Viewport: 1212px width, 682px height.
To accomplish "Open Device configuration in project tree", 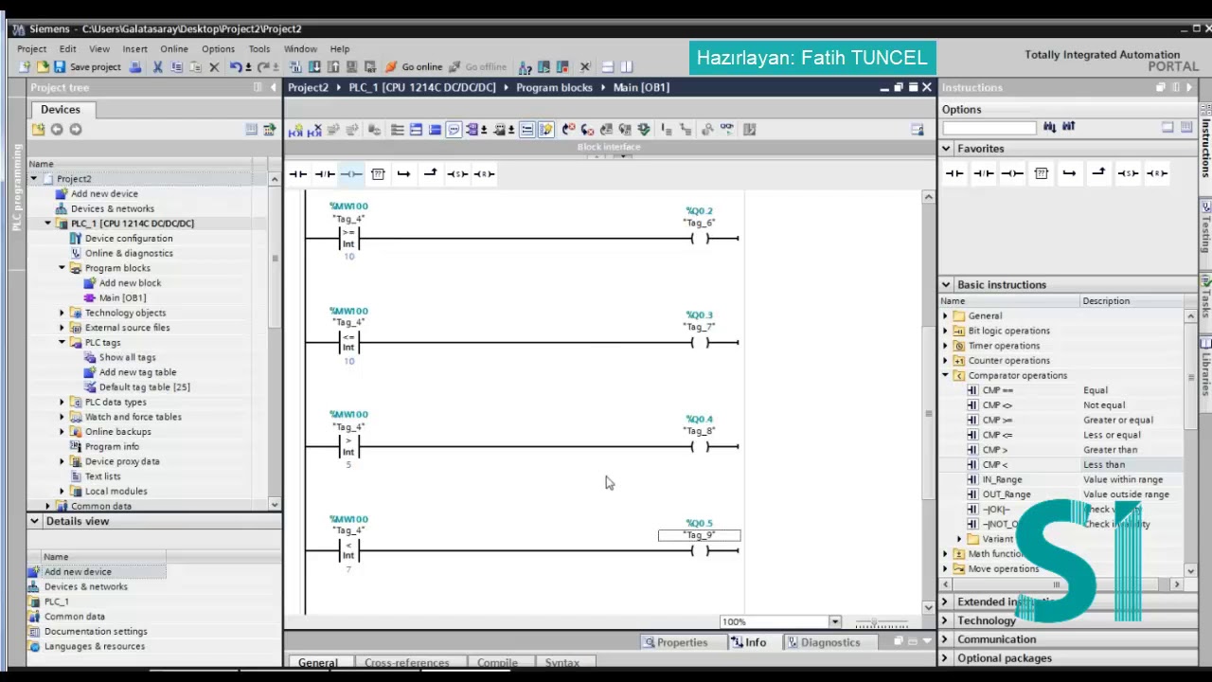I will click(129, 239).
